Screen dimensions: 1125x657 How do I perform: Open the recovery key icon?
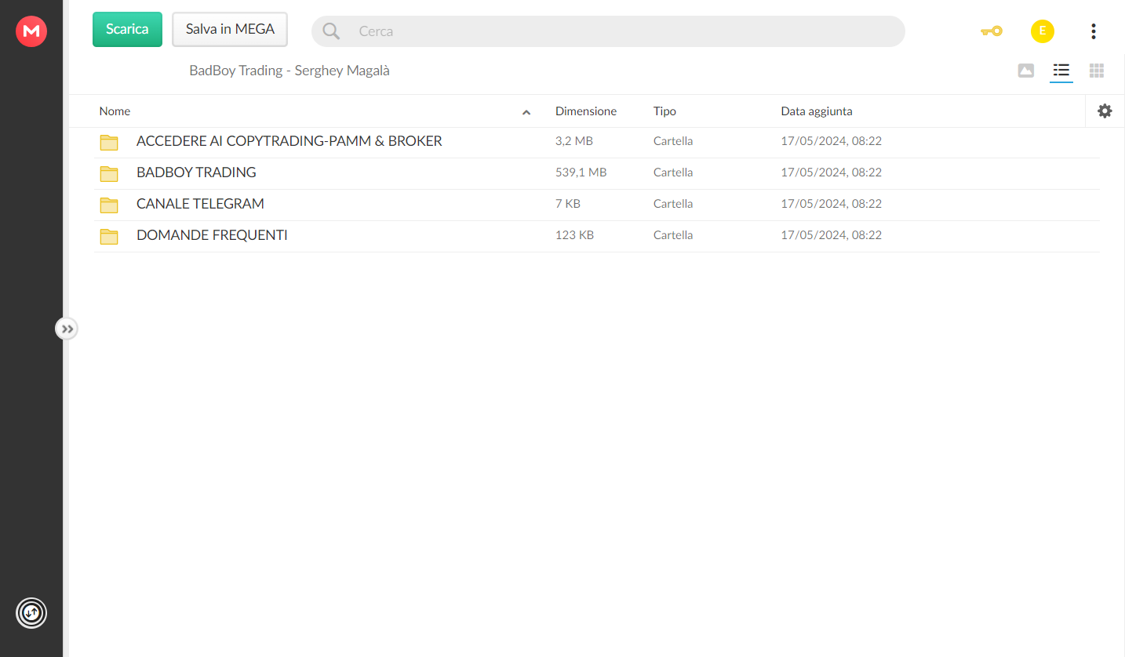click(x=992, y=31)
